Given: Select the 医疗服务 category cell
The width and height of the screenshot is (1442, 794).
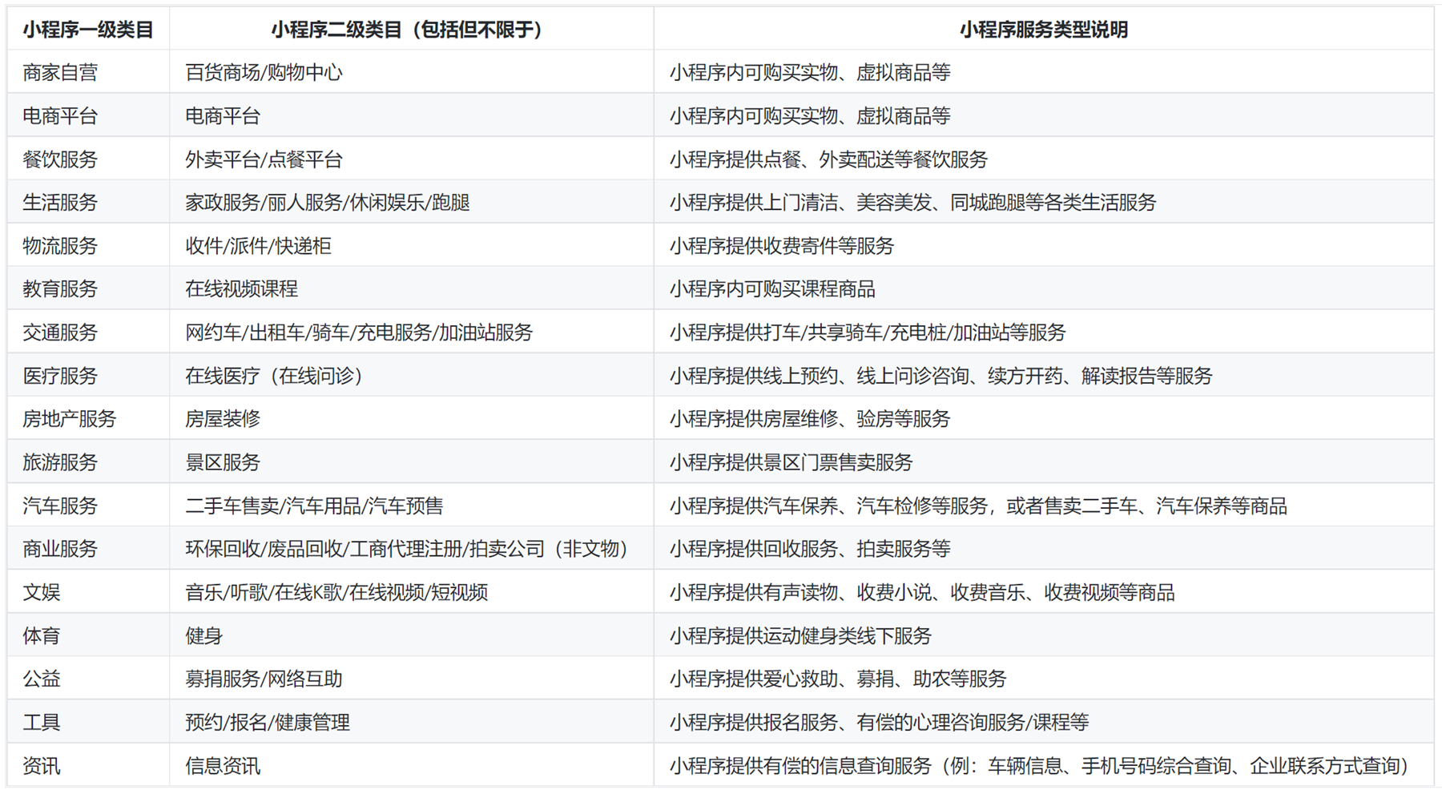Looking at the screenshot, I should tap(60, 375).
